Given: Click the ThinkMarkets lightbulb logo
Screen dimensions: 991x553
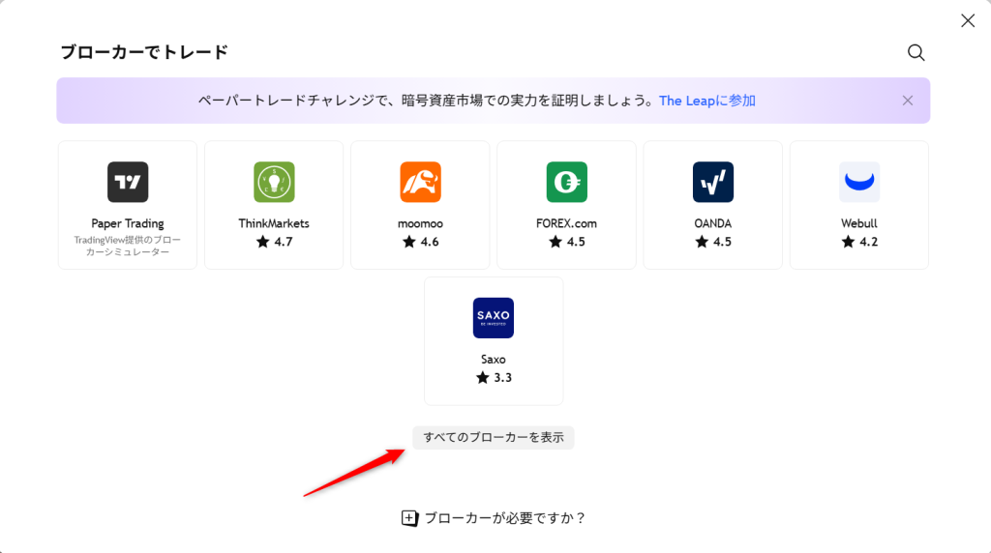Looking at the screenshot, I should coord(274,182).
